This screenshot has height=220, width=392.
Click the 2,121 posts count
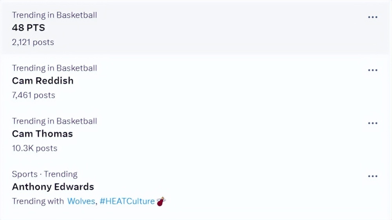coord(33,42)
